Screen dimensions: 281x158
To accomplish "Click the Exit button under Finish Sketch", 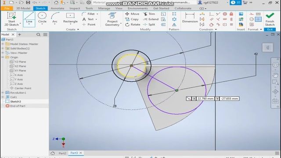I will pyautogui.click(x=270, y=29).
